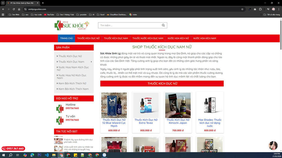This screenshot has height=158, width=282.
Task: Launch Photoshop from the taskbar
Action: 39,155
